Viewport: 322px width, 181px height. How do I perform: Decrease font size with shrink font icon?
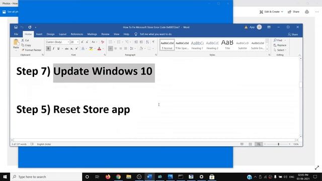pyautogui.click(x=87, y=42)
